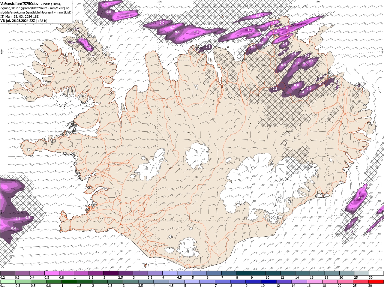Viewport: 384px width, 288px height.
Task: Click the 1.4 snowfall value on the map
Action: pyautogui.click(x=274, y=31)
